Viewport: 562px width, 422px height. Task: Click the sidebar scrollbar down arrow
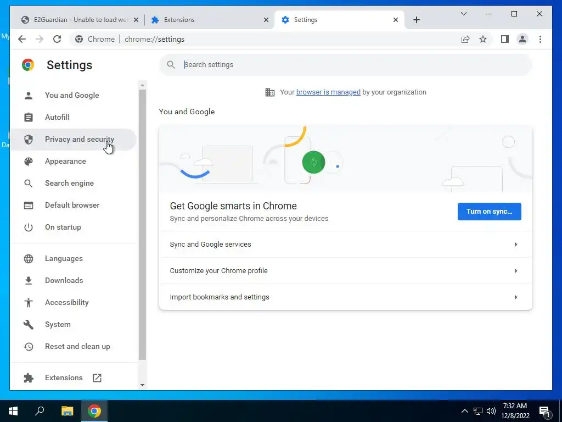pos(142,385)
